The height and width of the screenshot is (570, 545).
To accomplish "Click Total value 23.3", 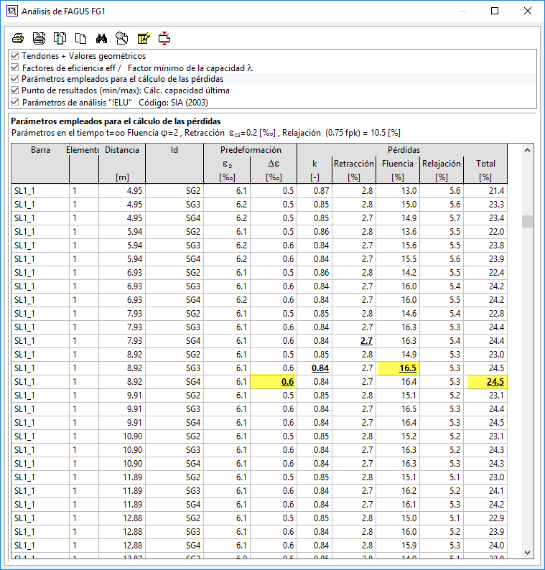I will 496,205.
